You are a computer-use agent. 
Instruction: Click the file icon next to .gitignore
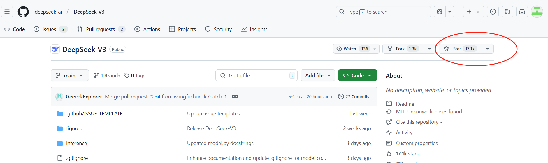pos(60,158)
